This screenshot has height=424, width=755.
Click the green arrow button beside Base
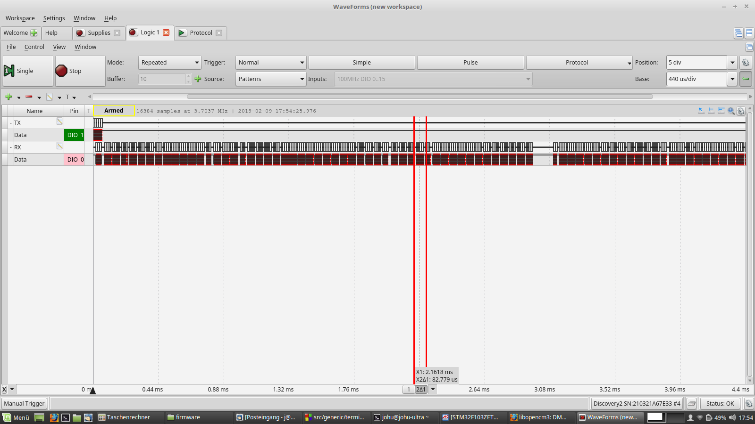746,79
